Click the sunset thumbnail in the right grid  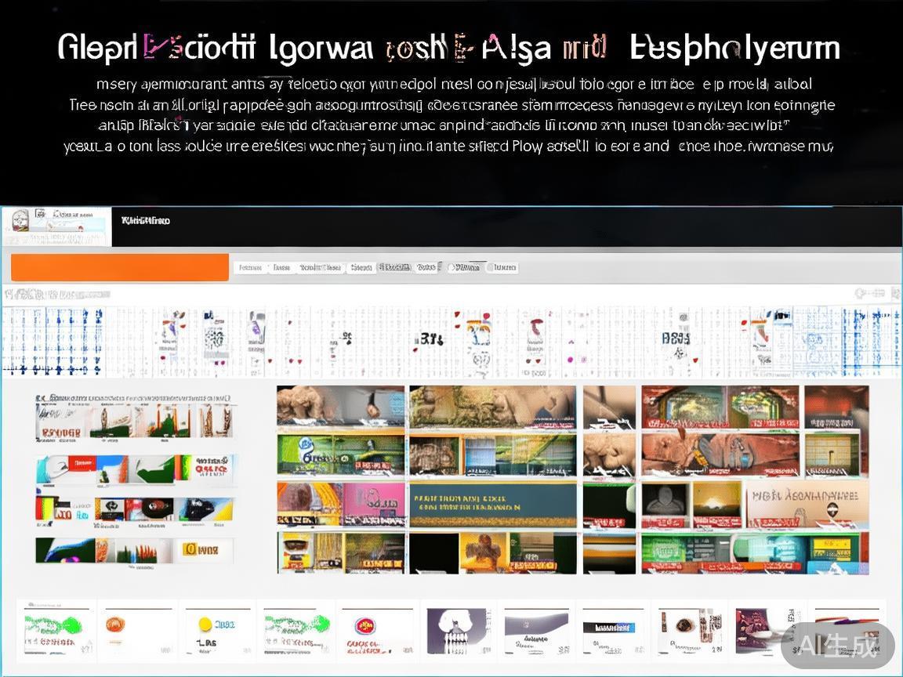coord(716,505)
